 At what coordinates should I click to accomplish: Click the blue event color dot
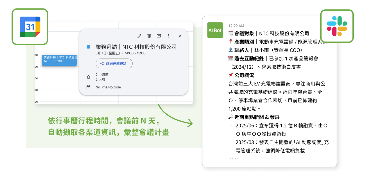click(88, 47)
